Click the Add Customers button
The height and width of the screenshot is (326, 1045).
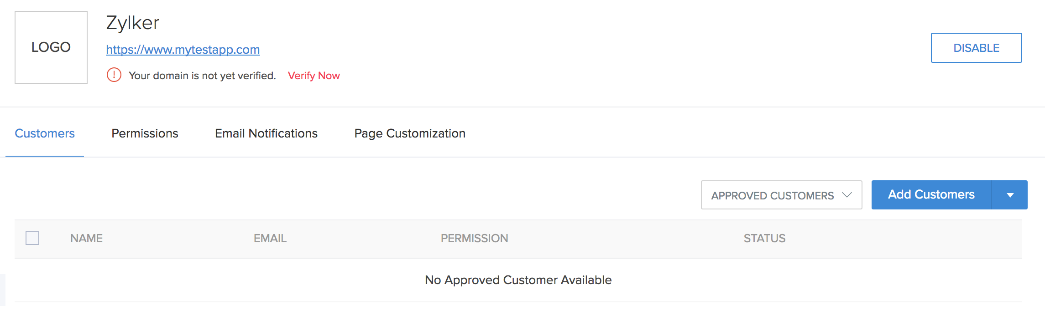(x=931, y=195)
